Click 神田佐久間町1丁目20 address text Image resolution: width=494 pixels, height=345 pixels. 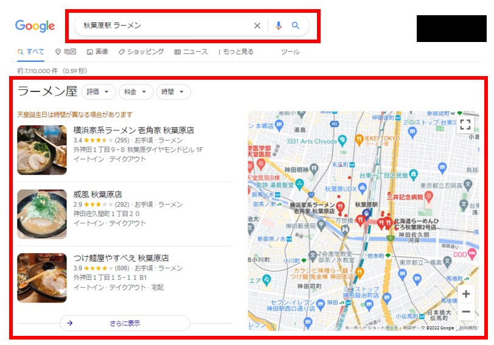pos(106,214)
